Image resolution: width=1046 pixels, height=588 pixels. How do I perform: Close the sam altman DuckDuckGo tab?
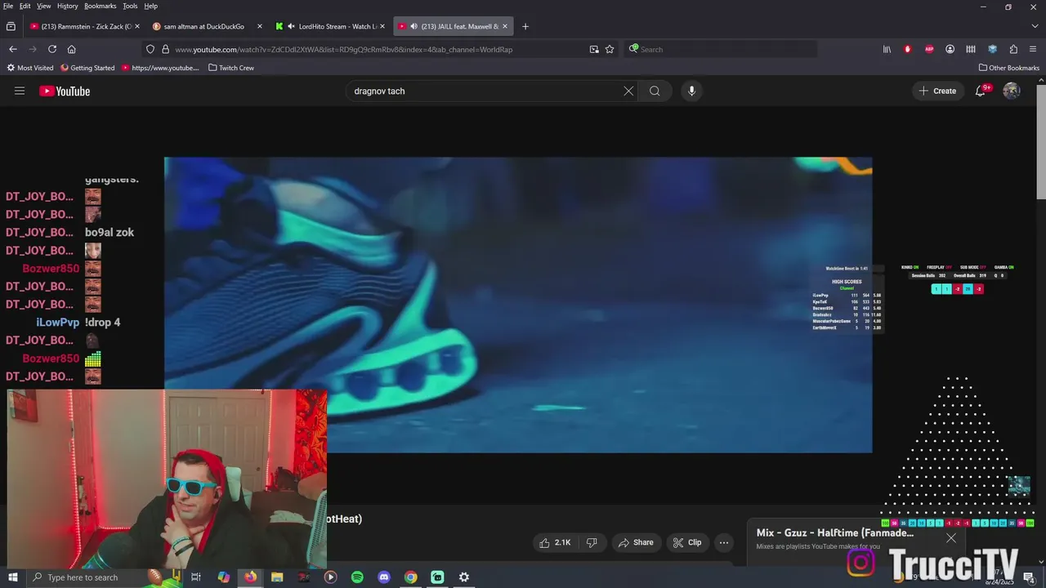260,26
